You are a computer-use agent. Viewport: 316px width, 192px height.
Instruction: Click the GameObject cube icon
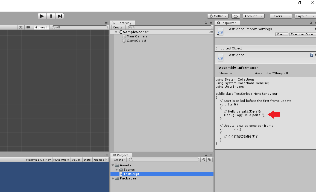(x=124, y=41)
